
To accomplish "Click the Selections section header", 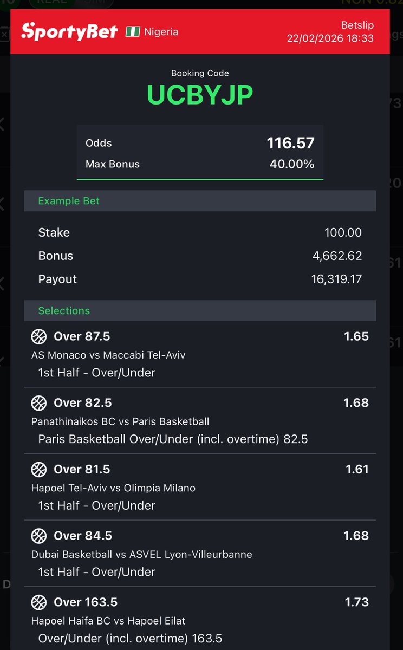I will [x=64, y=311].
